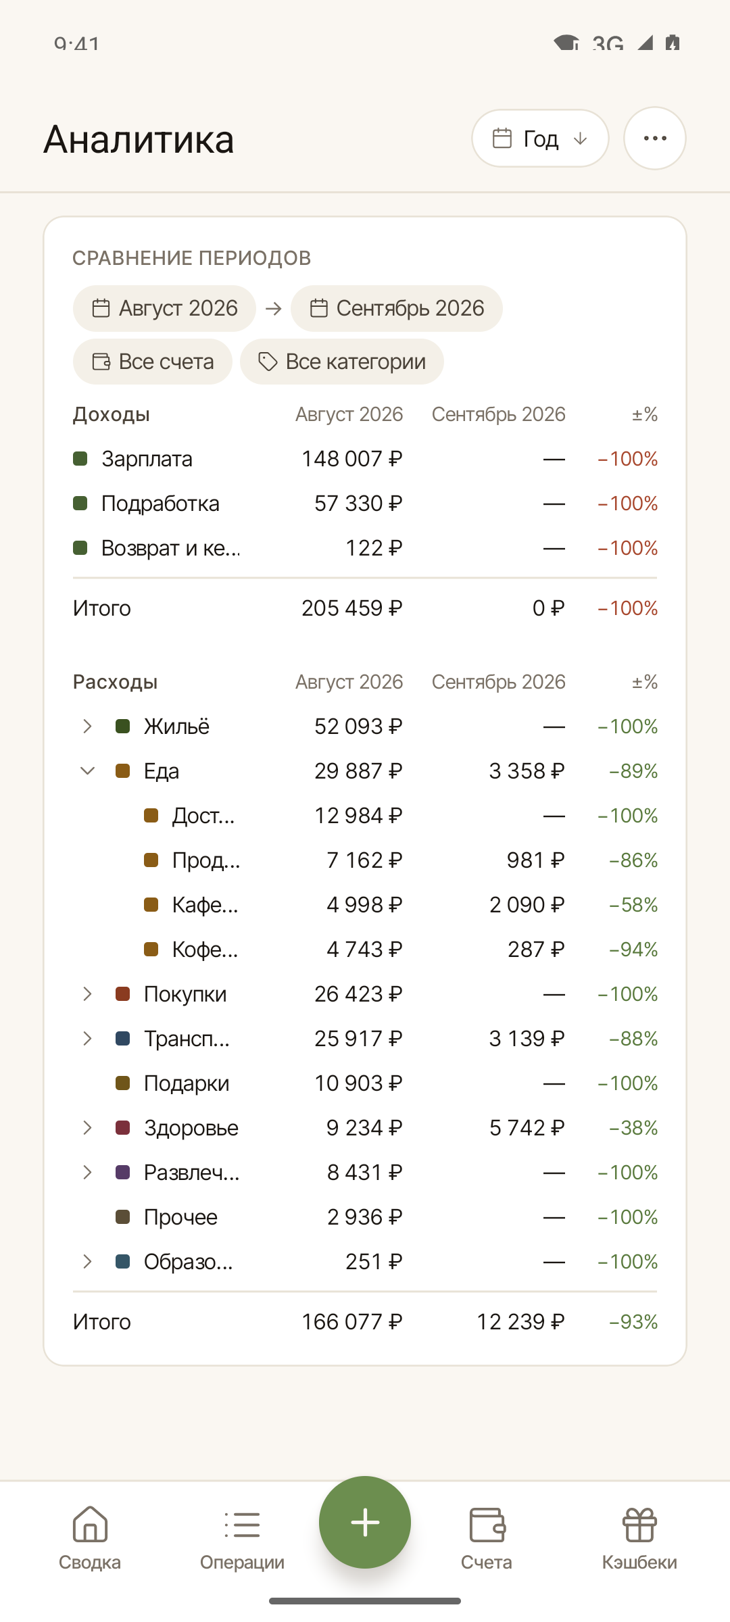This screenshot has width=730, height=1622.
Task: Open the Прочее expense row
Action: [365, 1217]
